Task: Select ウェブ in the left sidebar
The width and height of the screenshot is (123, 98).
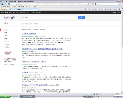Action: pos(6,30)
